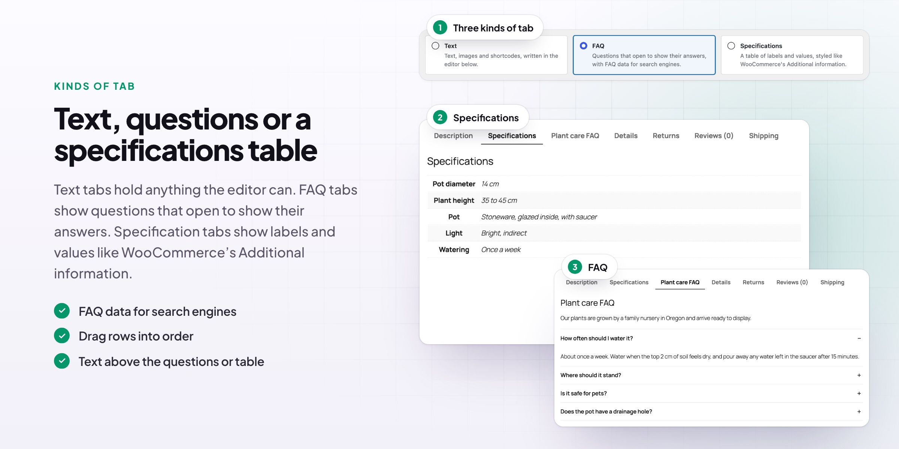Select the Specifications tab type radio button
Image resolution: width=899 pixels, height=449 pixels.
[x=731, y=46]
